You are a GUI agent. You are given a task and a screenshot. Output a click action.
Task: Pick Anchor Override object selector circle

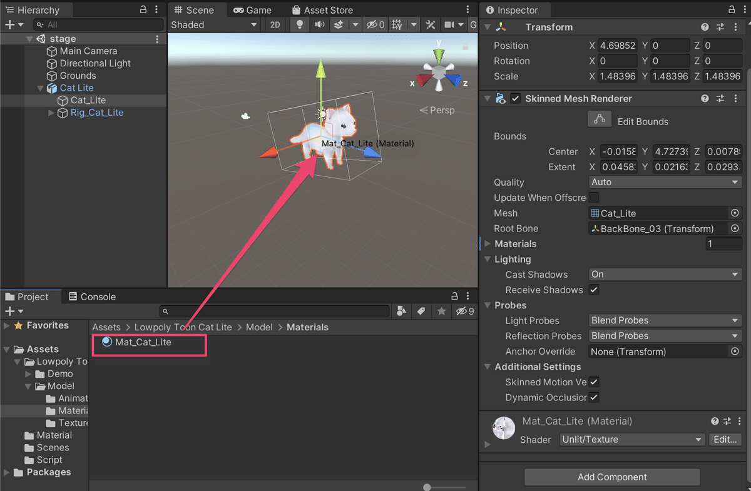pos(735,352)
